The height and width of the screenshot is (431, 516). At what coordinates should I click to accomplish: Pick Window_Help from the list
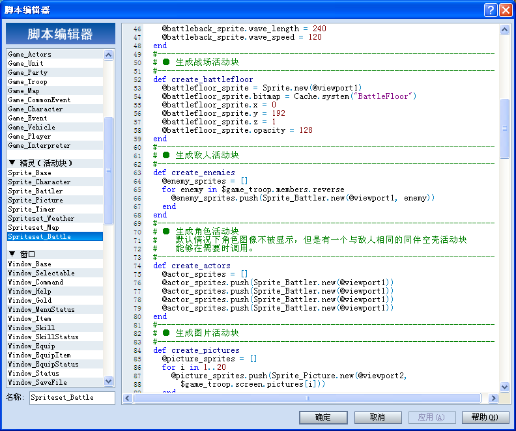55,291
